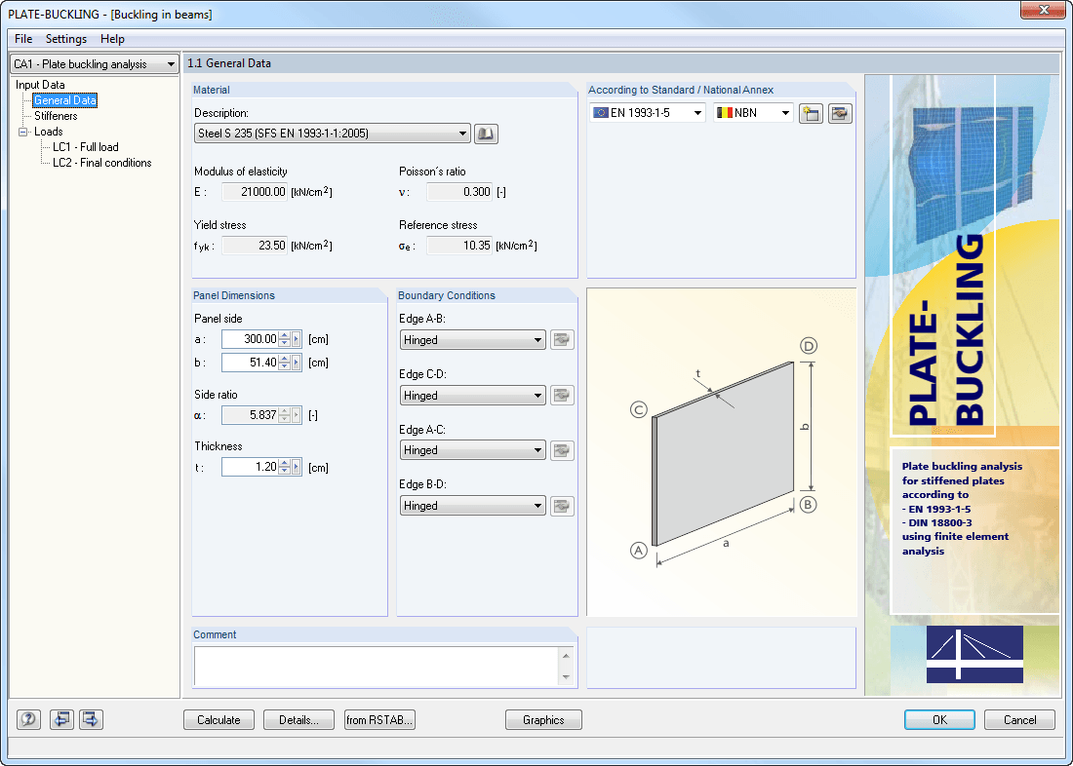Open the Edge A-C Hinged dropdown

pyautogui.click(x=473, y=450)
